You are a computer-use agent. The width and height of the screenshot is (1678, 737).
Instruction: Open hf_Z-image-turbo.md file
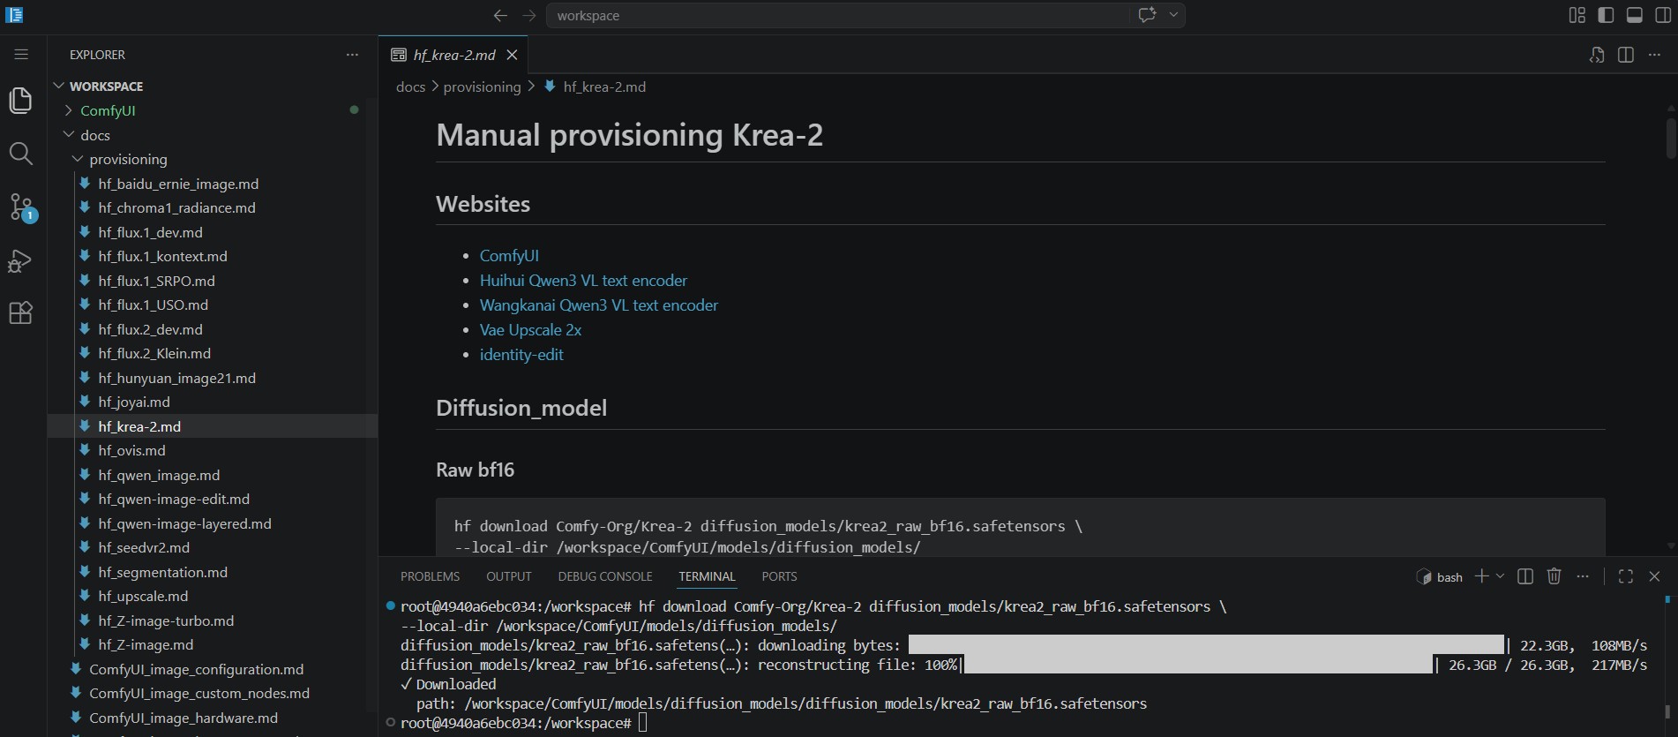[x=166, y=620]
